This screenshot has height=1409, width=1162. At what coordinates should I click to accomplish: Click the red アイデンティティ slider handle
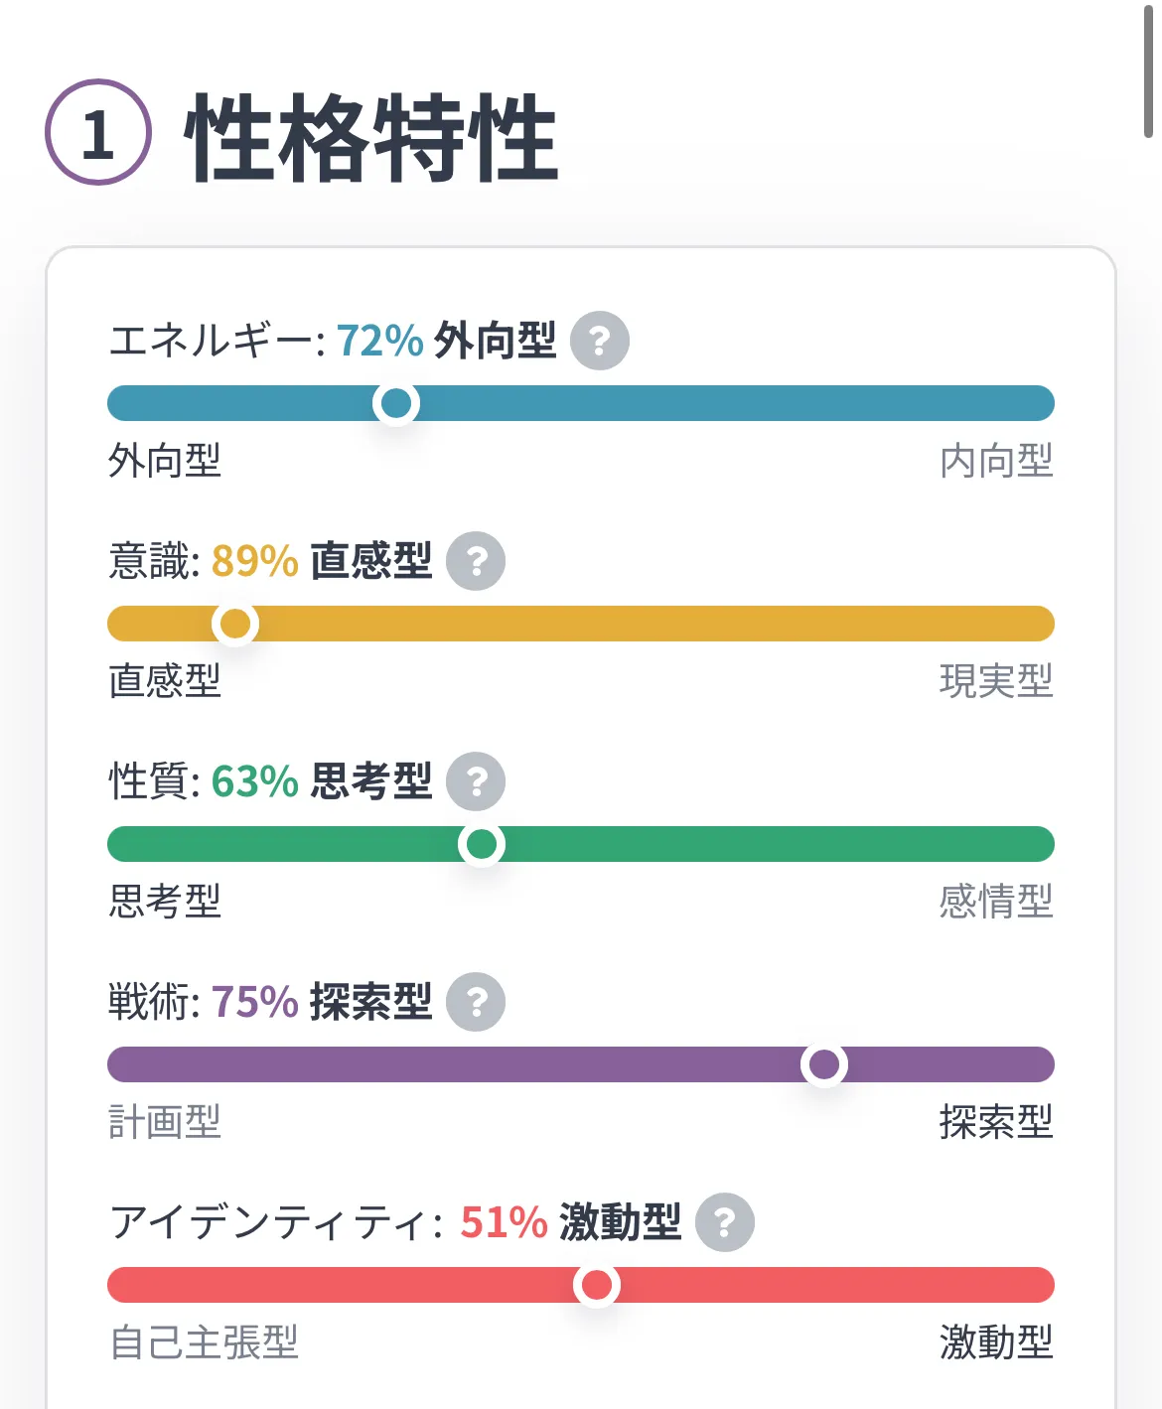(597, 1285)
